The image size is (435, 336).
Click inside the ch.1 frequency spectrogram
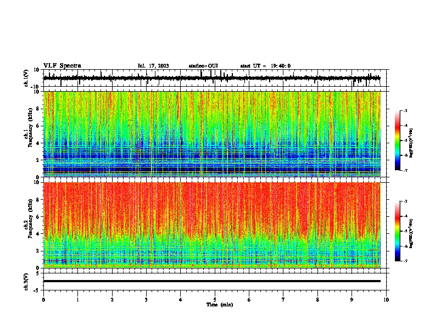tap(212, 134)
